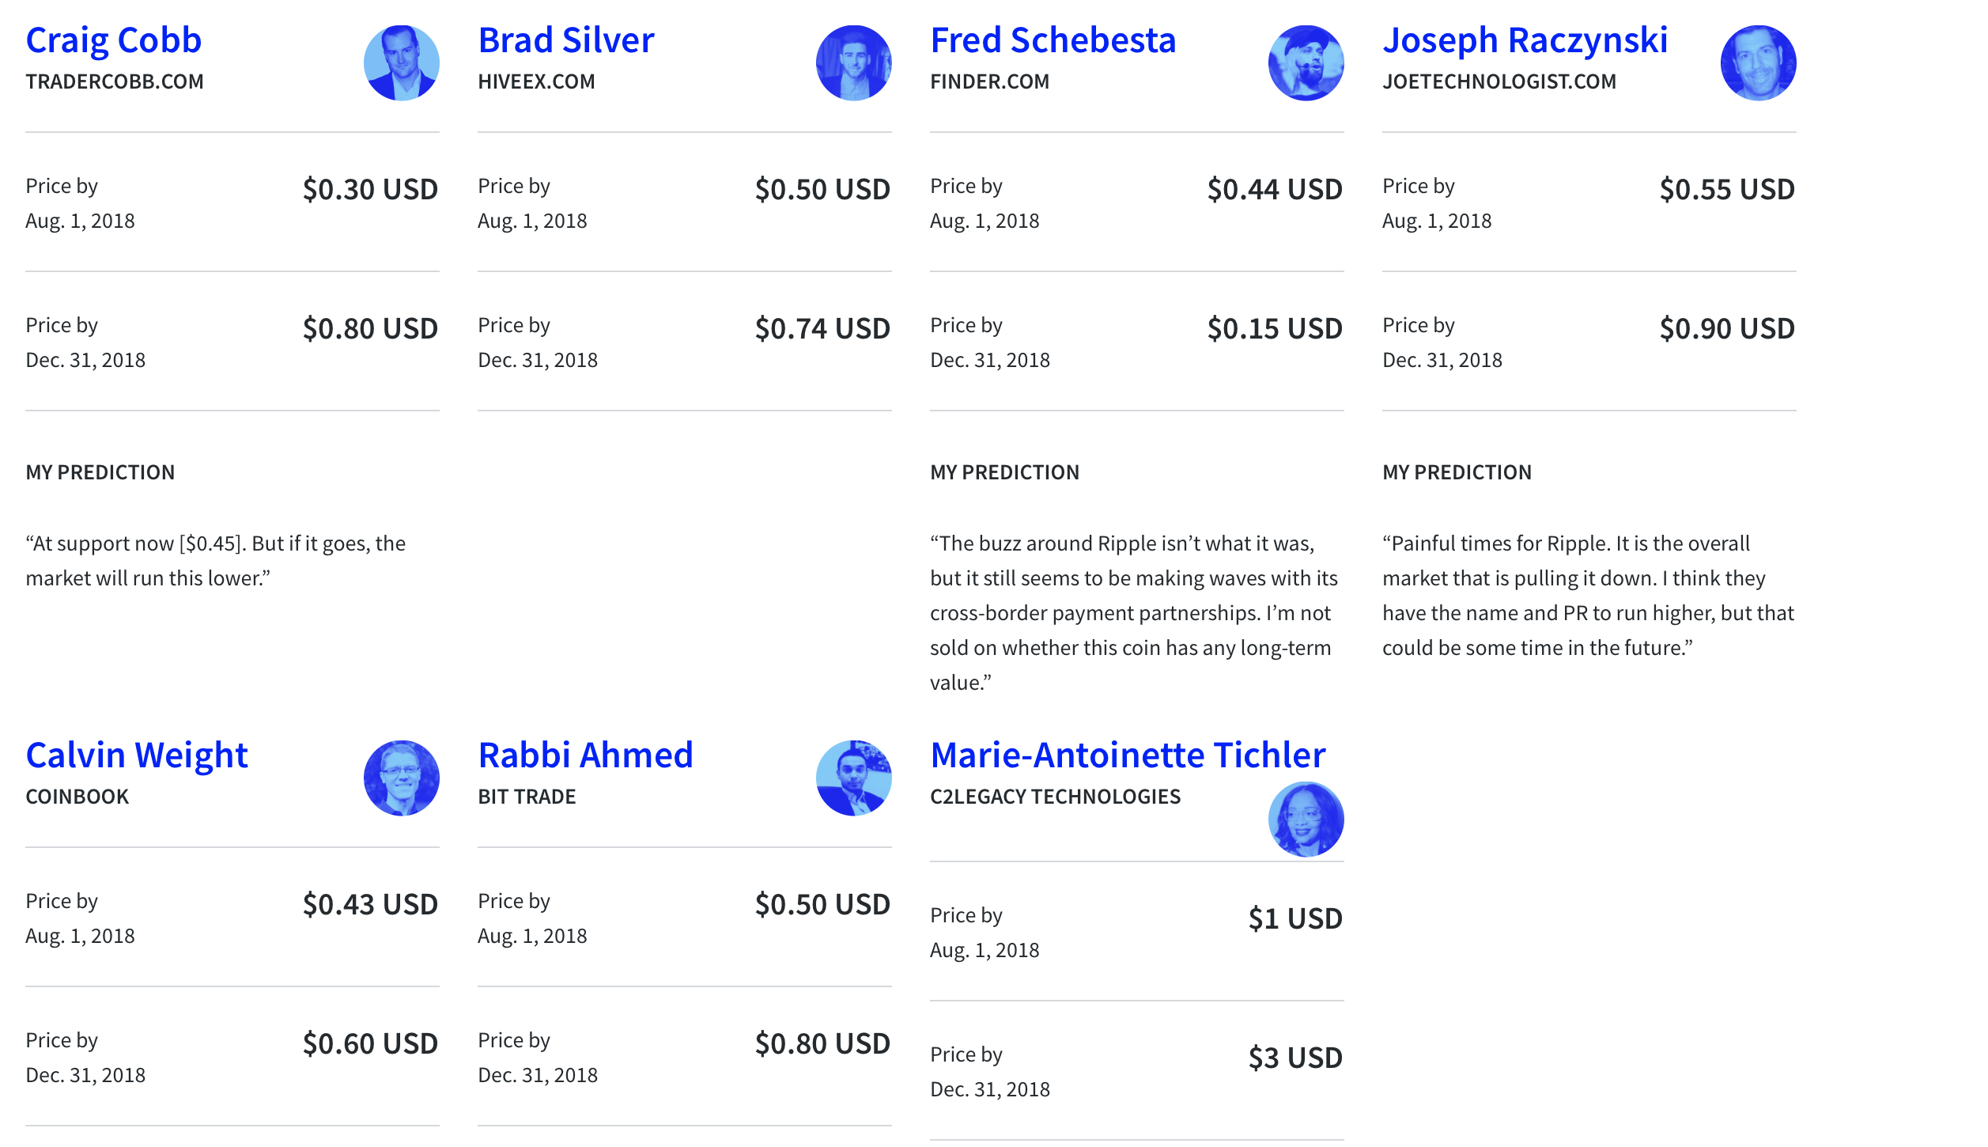Image resolution: width=1988 pixels, height=1147 pixels.
Task: Open the Calvin Weight name link
Action: tap(137, 755)
